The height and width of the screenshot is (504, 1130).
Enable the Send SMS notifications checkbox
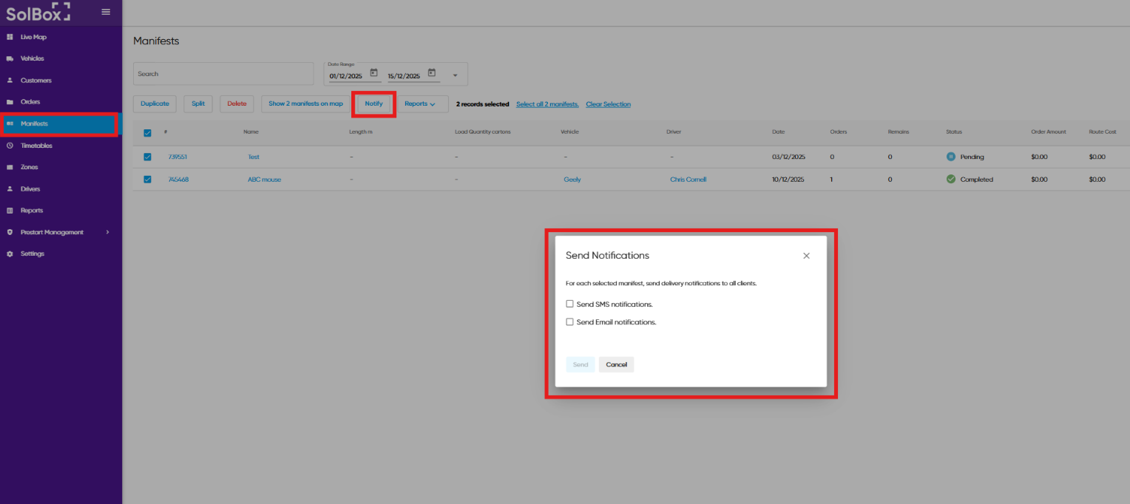569,304
